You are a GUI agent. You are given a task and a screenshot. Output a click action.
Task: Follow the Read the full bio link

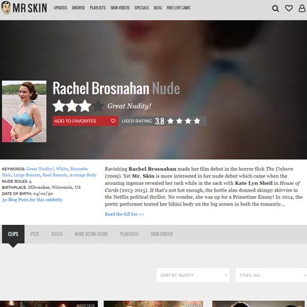coord(124,214)
